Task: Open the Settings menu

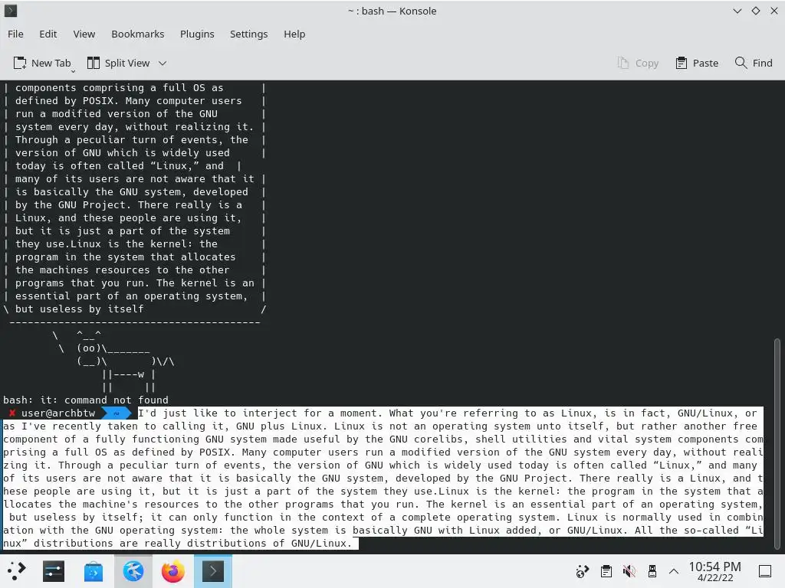Action: pos(249,34)
